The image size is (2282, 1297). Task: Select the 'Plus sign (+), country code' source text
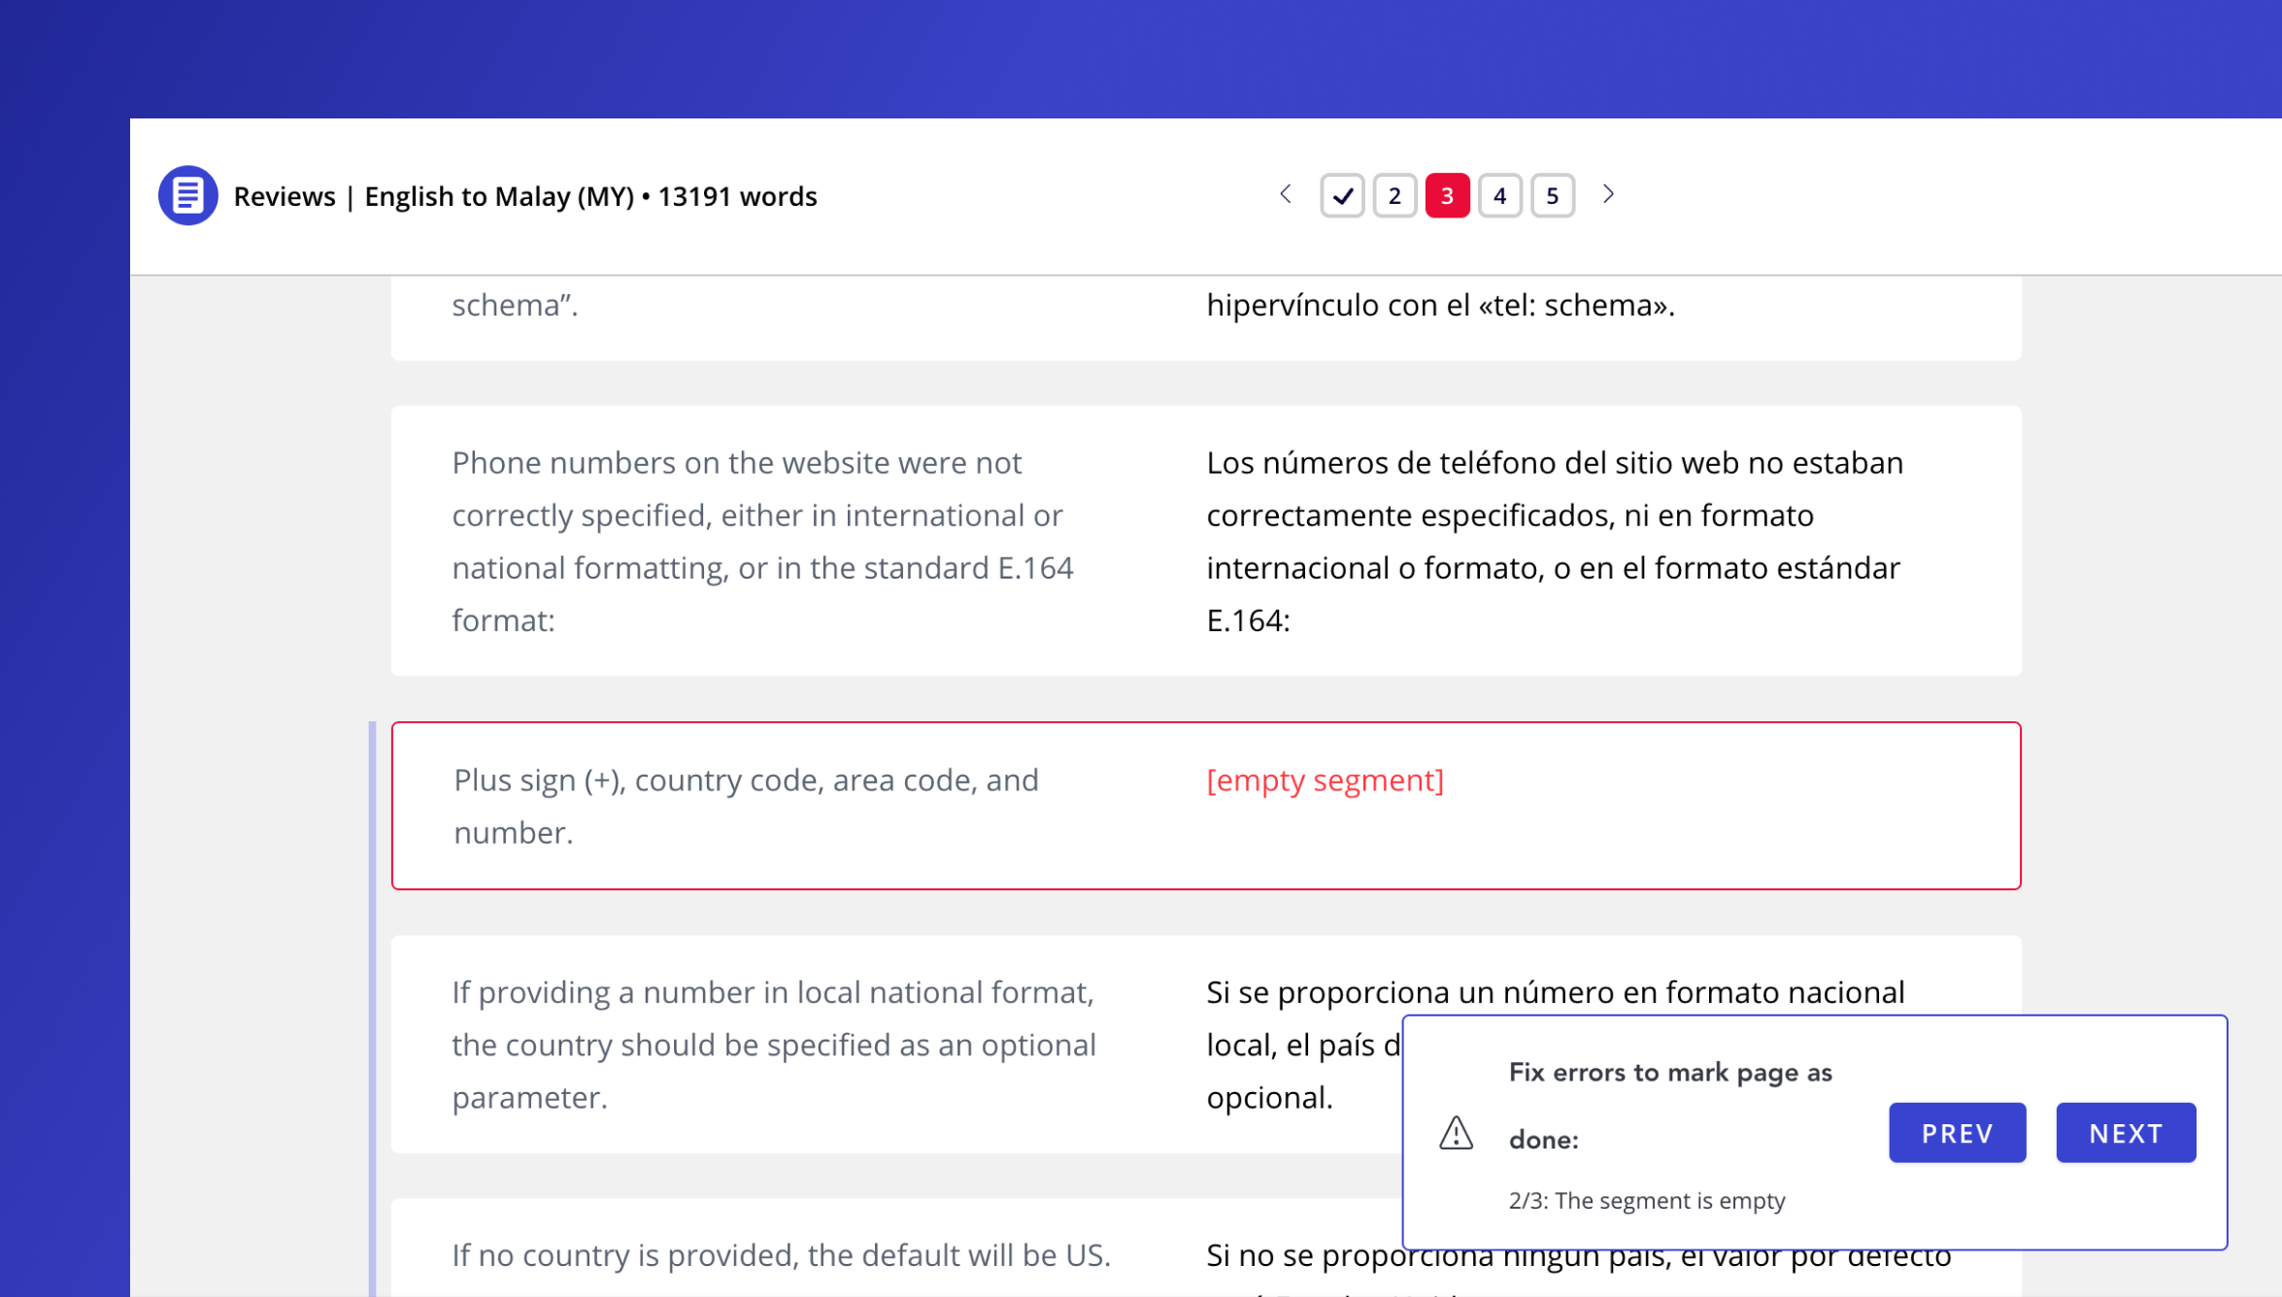tap(746, 806)
